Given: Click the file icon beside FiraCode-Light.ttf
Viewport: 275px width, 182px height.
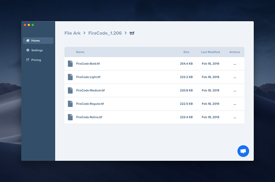Looking at the screenshot, I should click(x=70, y=77).
